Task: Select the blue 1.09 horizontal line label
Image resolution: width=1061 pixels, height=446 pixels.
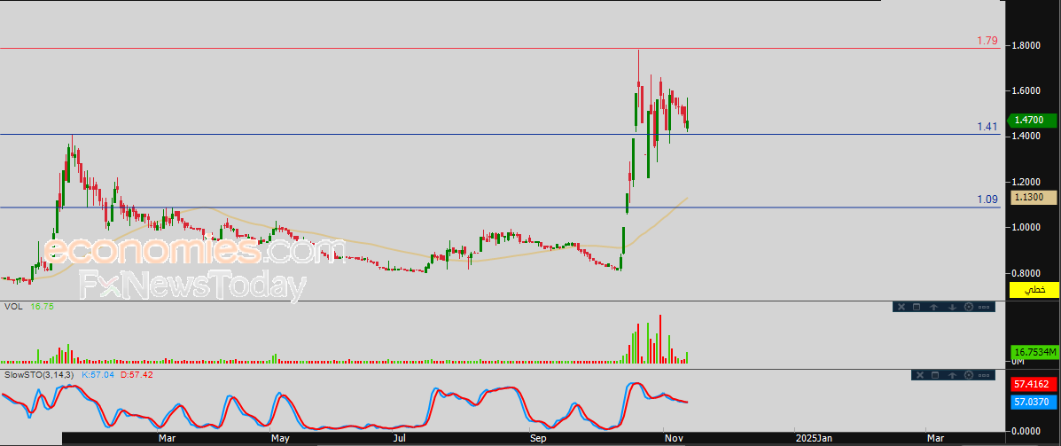Action: coord(987,200)
